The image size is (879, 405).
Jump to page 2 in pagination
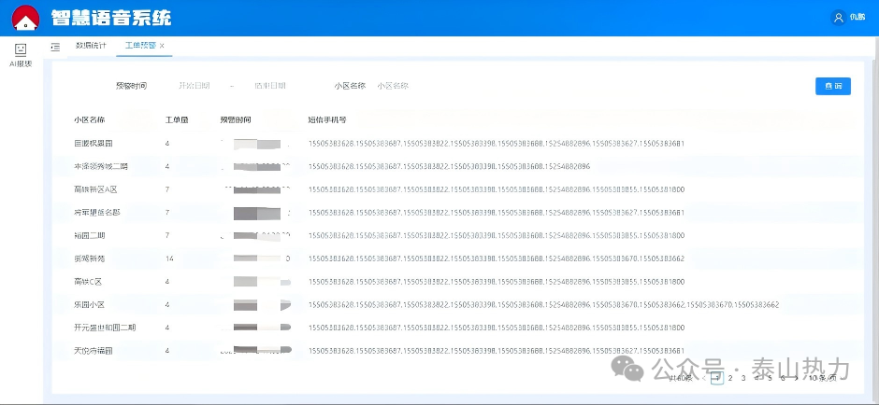pyautogui.click(x=729, y=378)
